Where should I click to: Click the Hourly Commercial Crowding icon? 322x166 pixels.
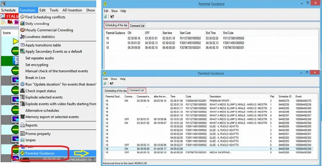click(23, 30)
